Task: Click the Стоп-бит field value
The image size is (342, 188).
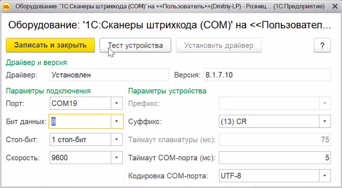Action: 80,140
